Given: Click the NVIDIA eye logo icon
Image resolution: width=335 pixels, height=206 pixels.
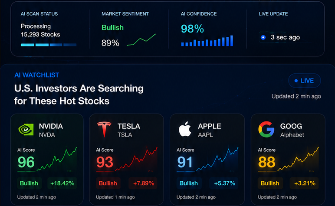Looking at the screenshot, I should [x=26, y=129].
